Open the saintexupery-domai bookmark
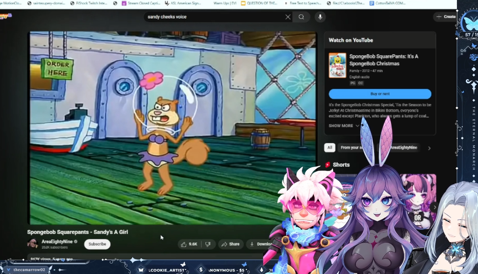The image size is (478, 274). (47, 3)
